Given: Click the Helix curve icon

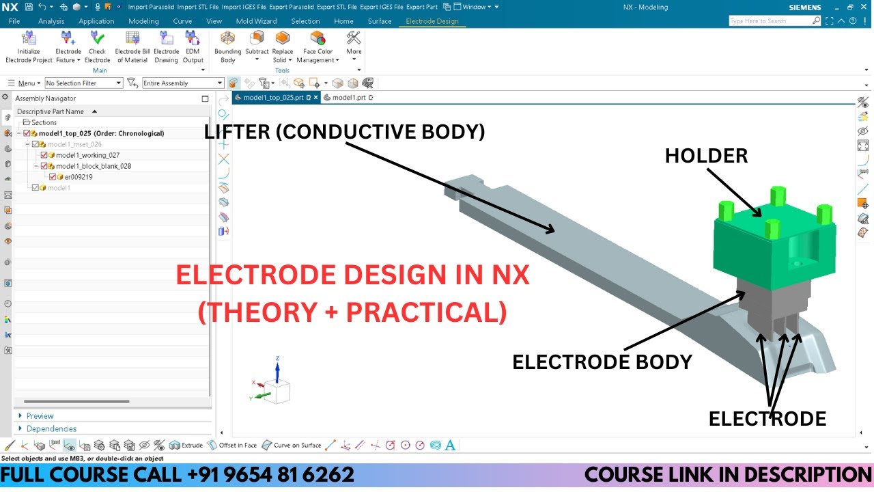Looking at the screenshot, I should 435,445.
